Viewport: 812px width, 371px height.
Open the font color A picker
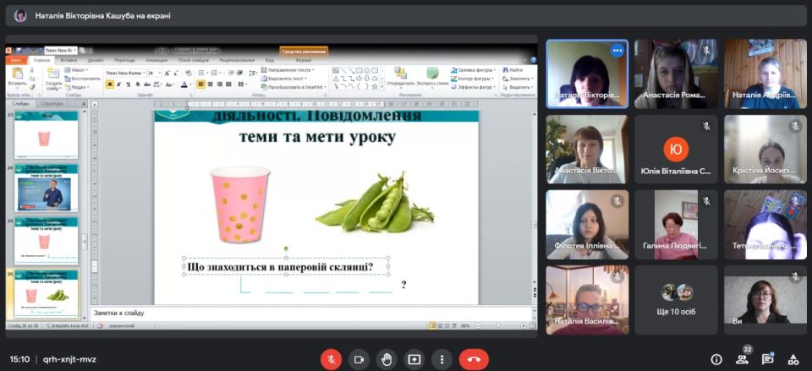[184, 85]
